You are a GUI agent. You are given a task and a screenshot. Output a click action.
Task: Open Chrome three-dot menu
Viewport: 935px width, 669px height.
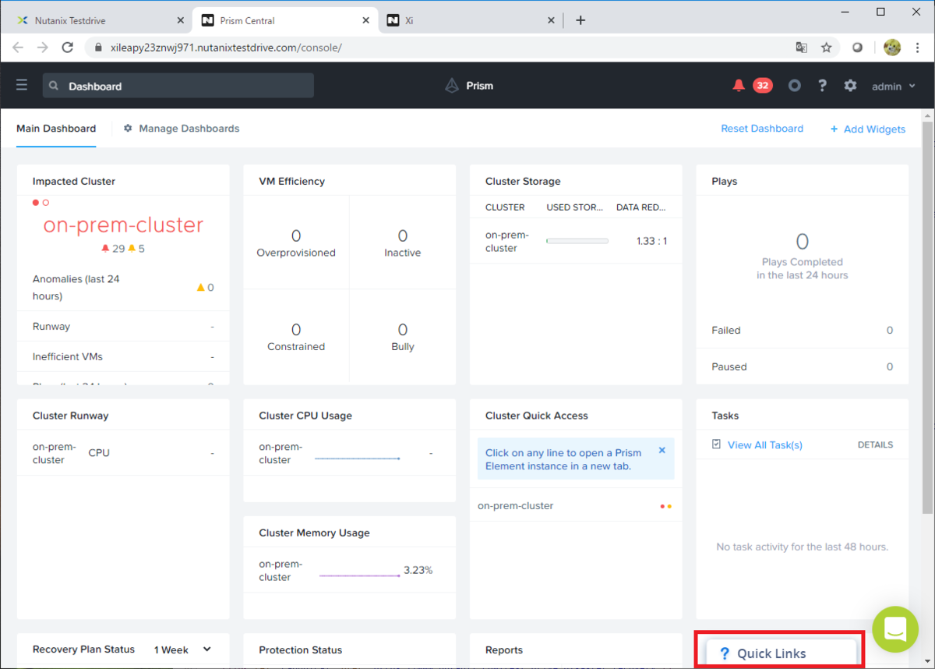coord(916,48)
